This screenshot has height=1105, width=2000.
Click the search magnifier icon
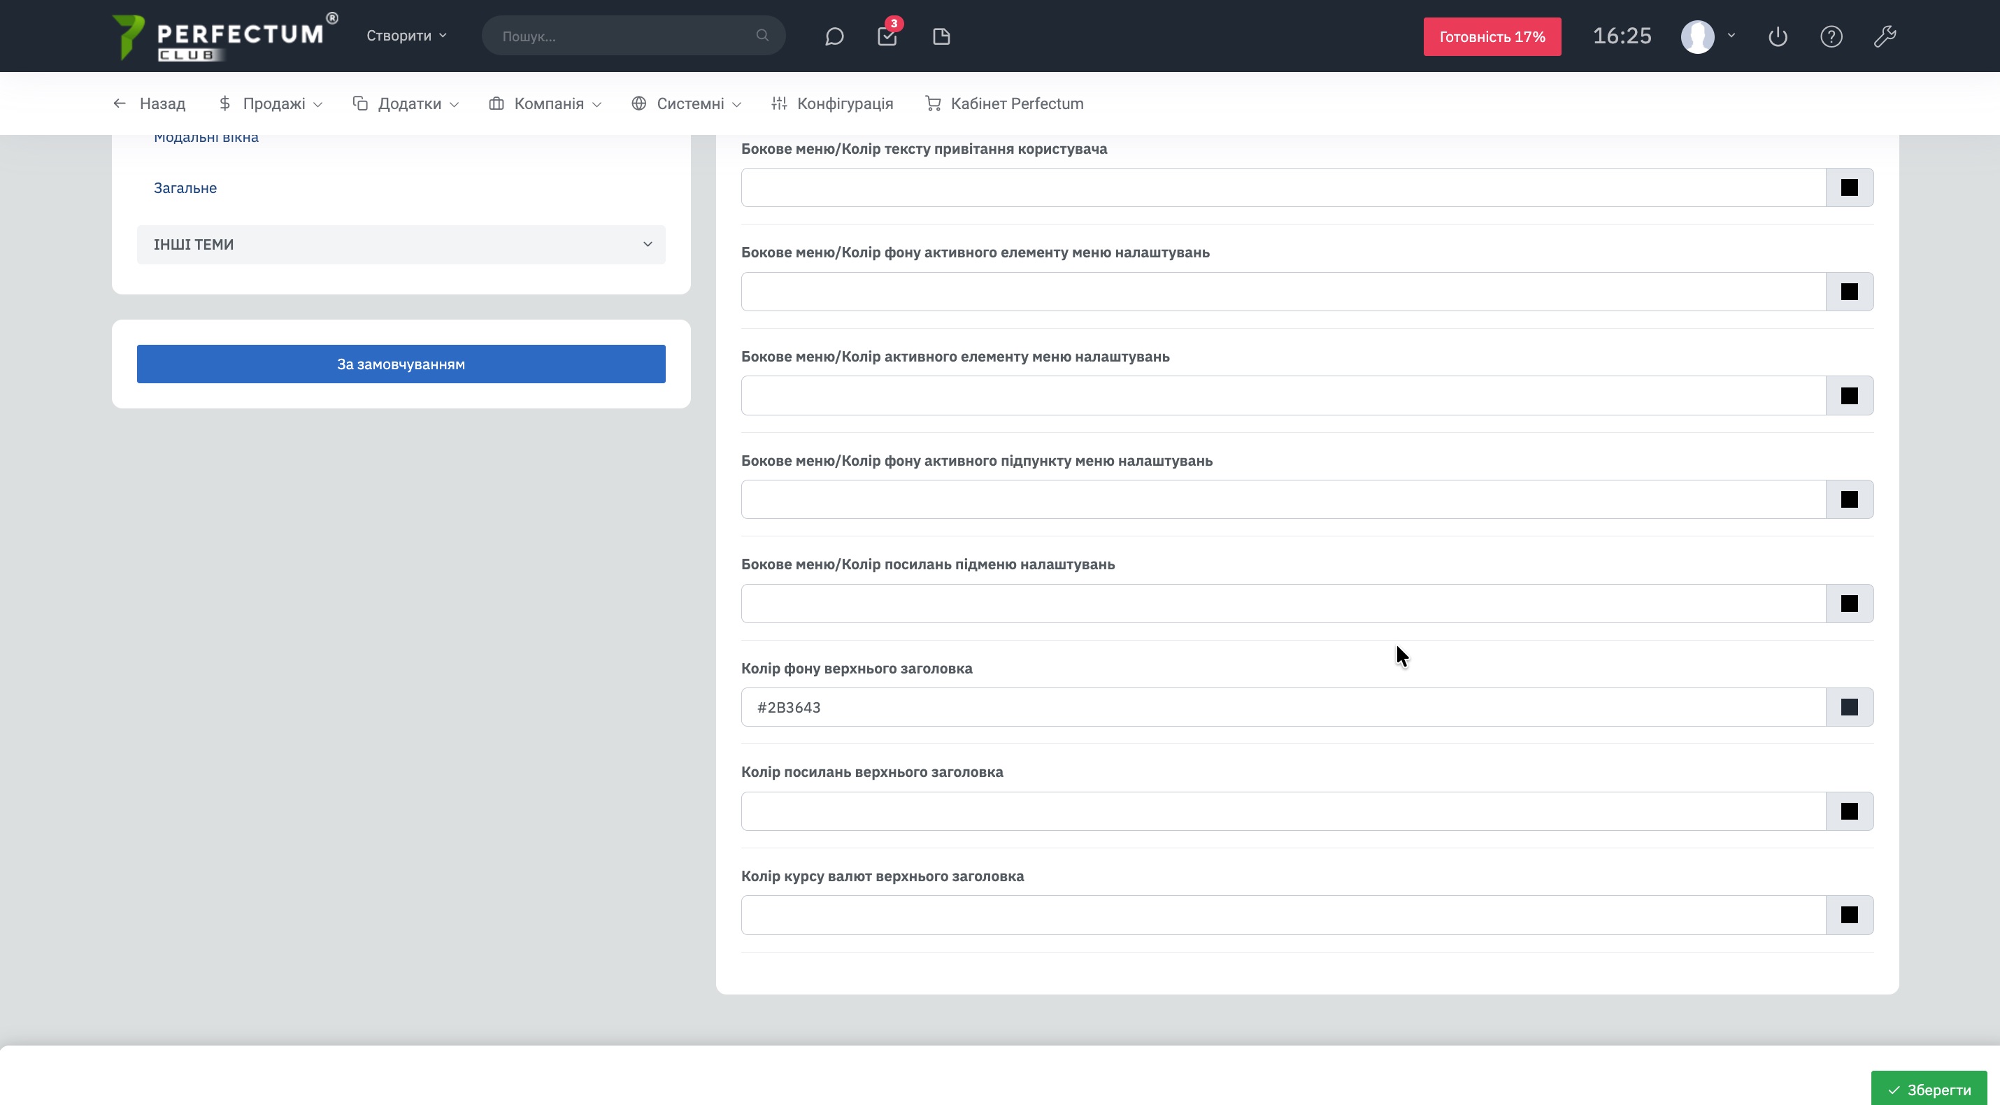(x=762, y=36)
